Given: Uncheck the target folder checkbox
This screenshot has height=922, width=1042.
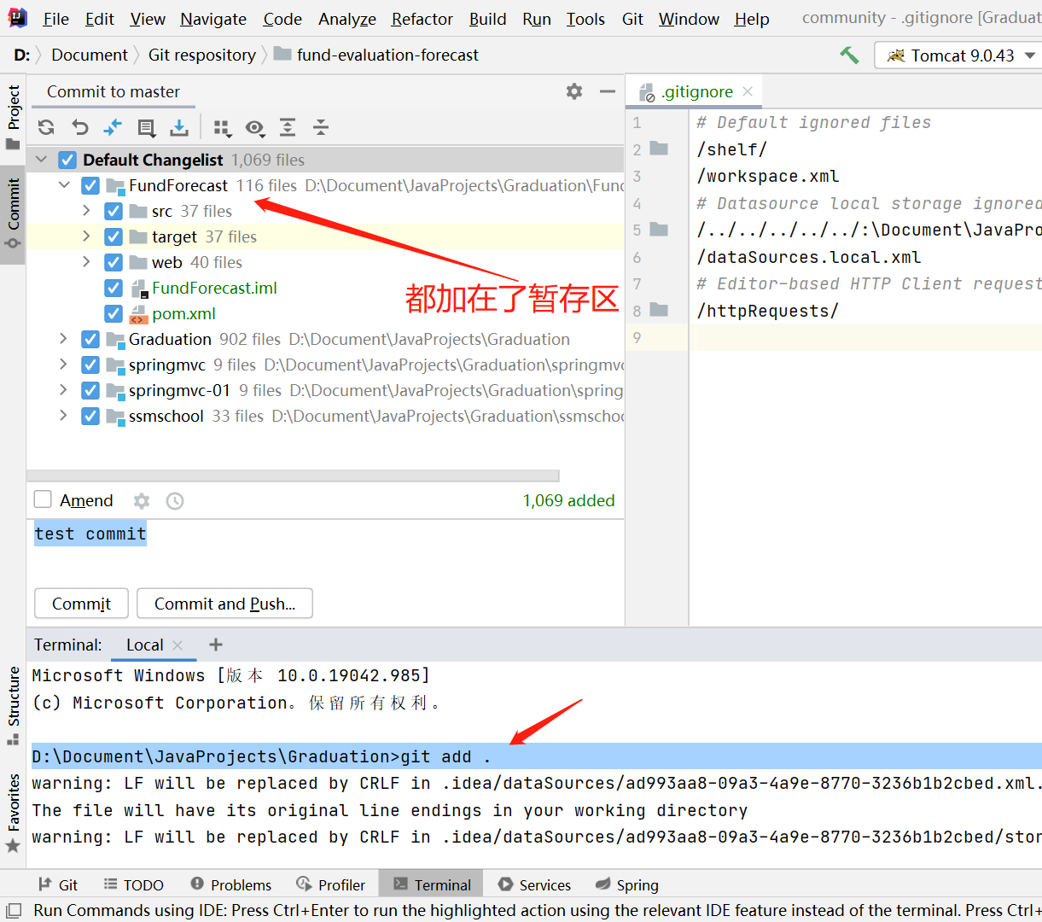Looking at the screenshot, I should (x=114, y=236).
